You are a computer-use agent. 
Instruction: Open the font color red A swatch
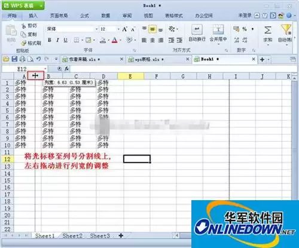point(114,40)
